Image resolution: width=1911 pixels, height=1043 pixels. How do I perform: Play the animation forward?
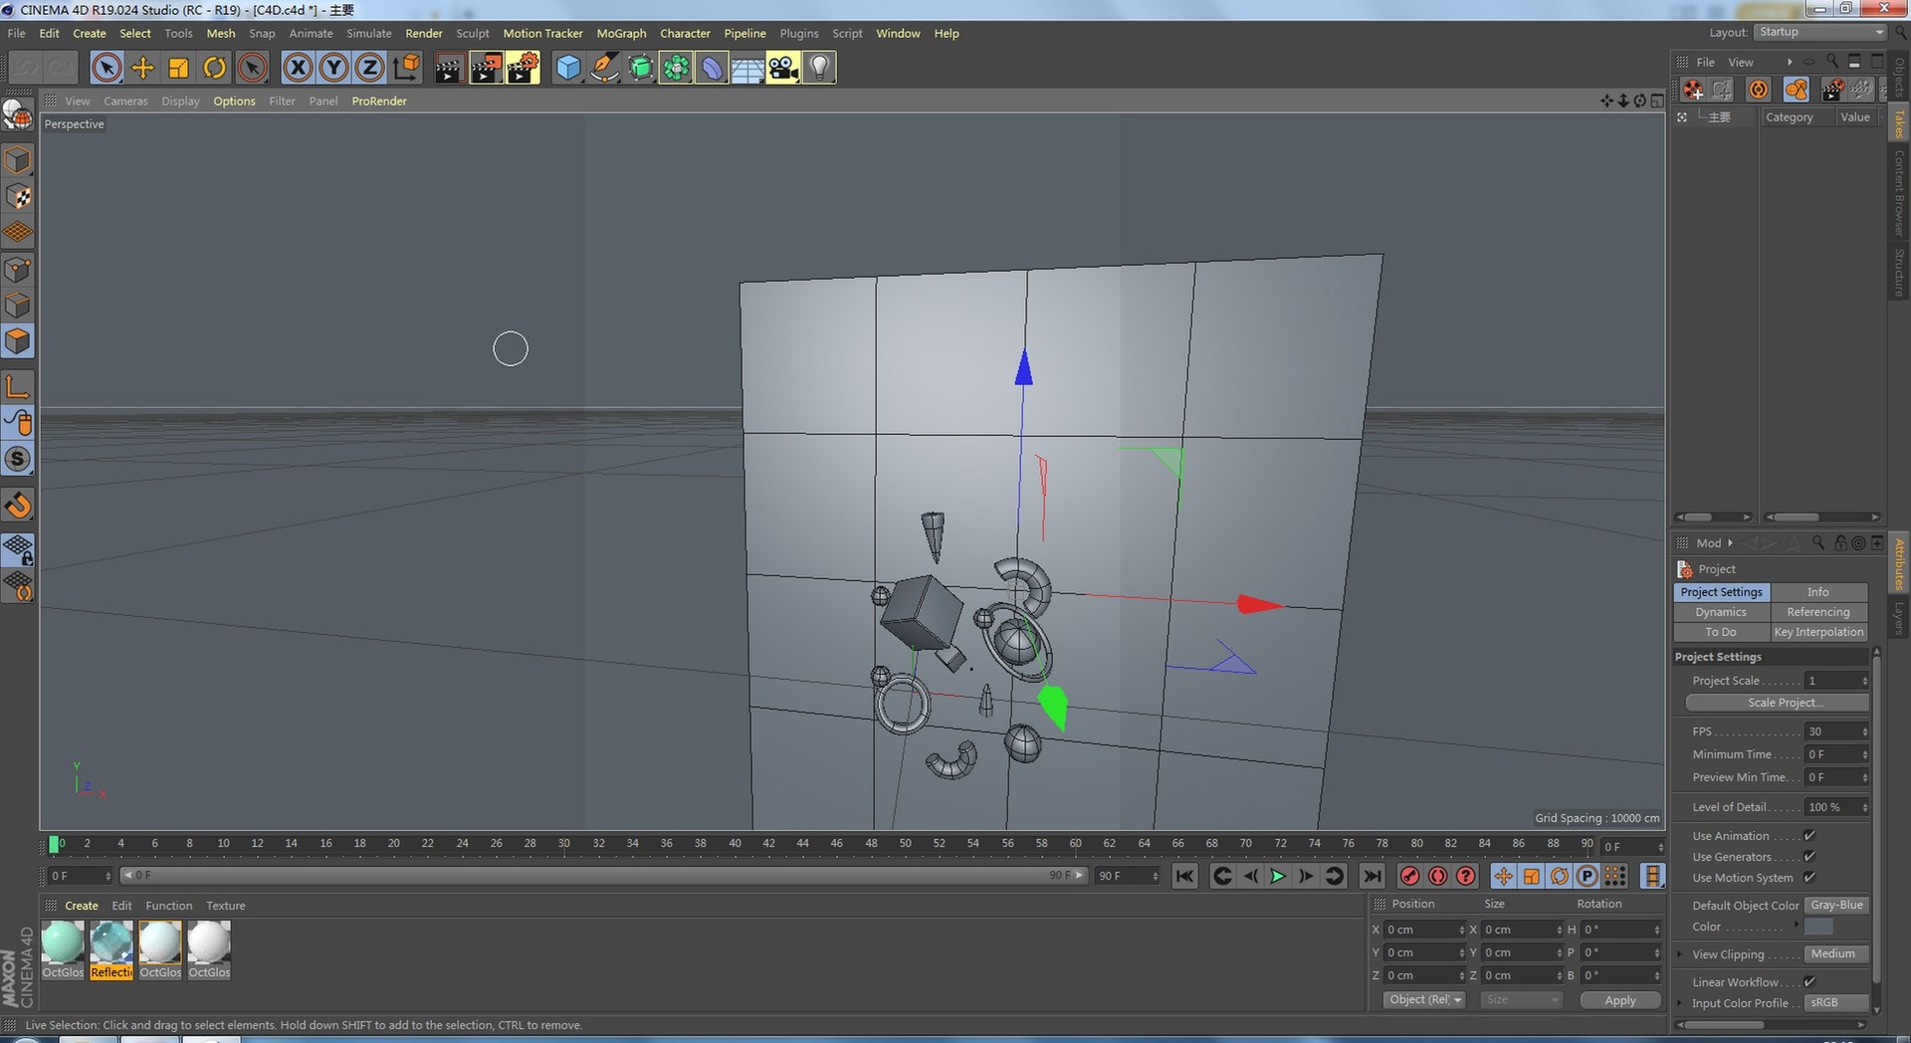point(1278,876)
